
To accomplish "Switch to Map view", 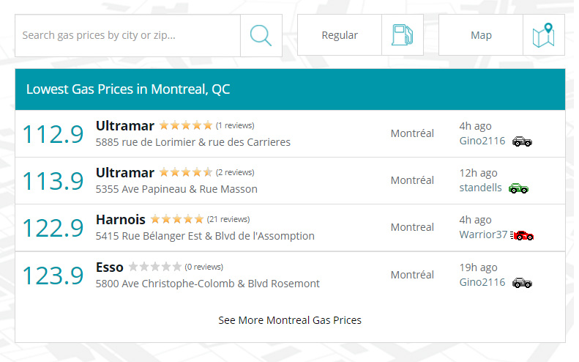I will (481, 35).
